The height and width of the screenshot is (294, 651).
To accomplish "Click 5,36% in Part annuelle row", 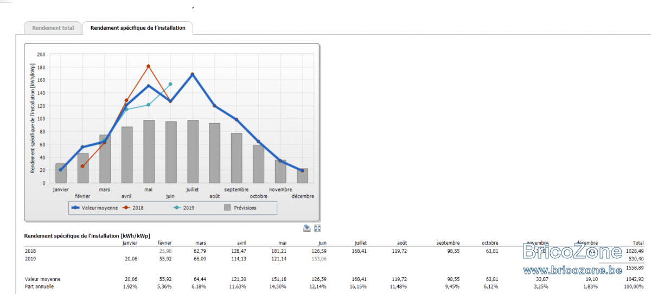I will (164, 286).
